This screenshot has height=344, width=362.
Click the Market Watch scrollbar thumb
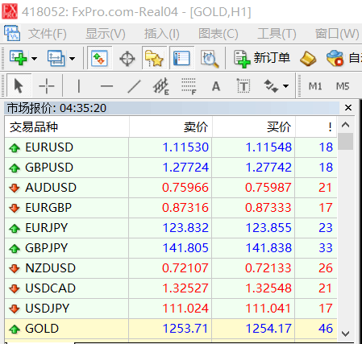point(345,141)
